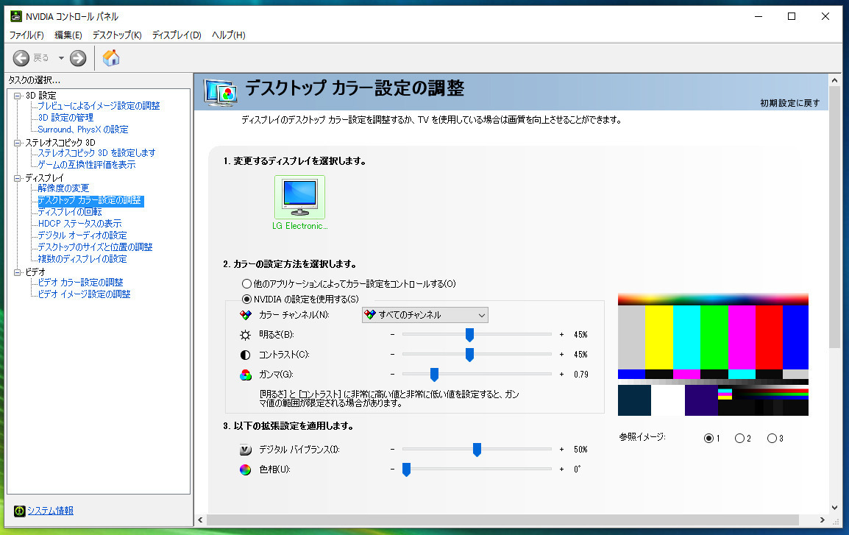Screen dimensions: 849x535
Task: Open 複数のディスプレイの設定 in the tree
Action: (x=82, y=259)
